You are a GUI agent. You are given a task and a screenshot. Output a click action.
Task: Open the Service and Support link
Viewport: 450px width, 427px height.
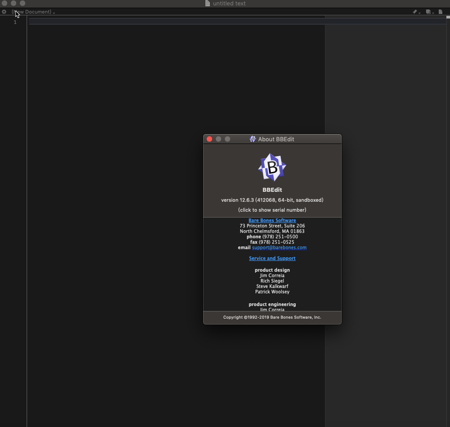(x=272, y=258)
